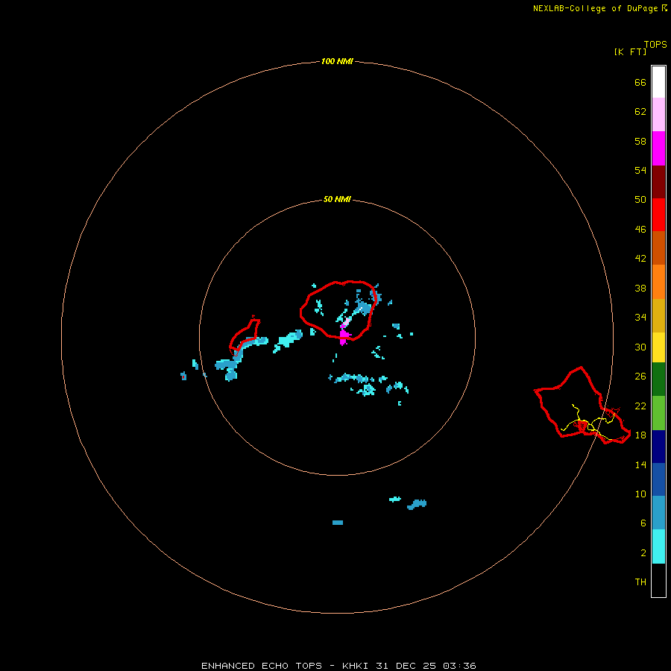Click the dark green legend swatch
671x671 pixels.
coord(658,379)
